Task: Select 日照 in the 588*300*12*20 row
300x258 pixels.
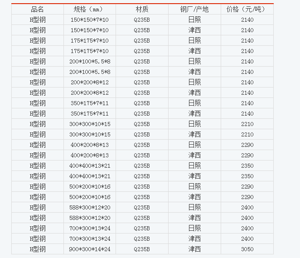Action: point(194,208)
